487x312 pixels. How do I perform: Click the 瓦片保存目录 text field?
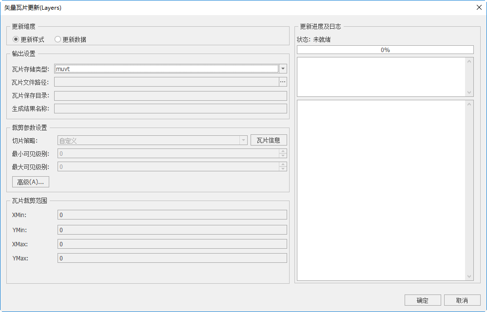tap(170, 95)
